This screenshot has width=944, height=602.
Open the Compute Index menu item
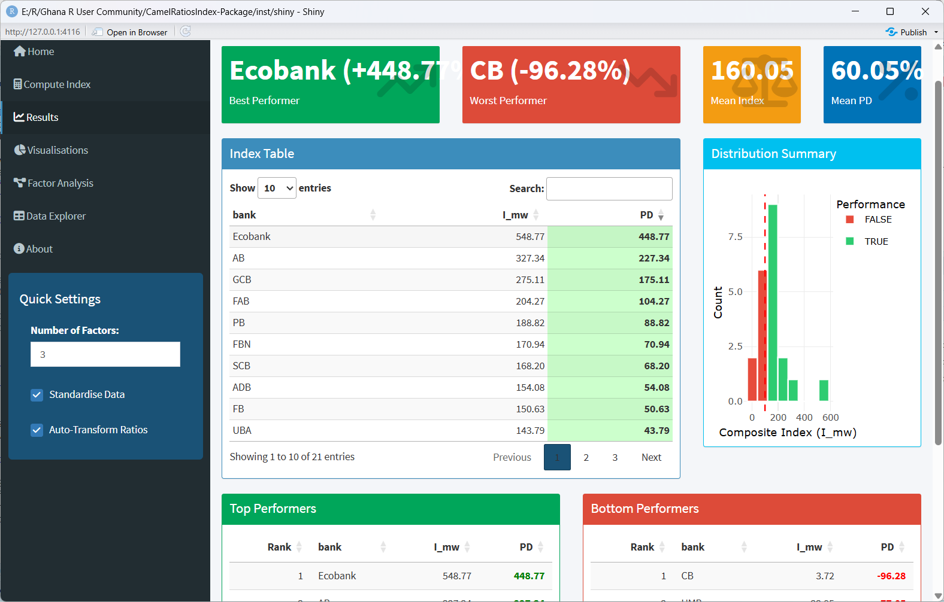(x=105, y=84)
